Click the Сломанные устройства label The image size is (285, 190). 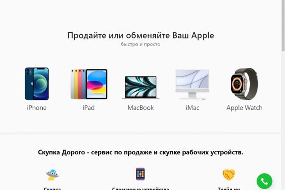point(141,189)
